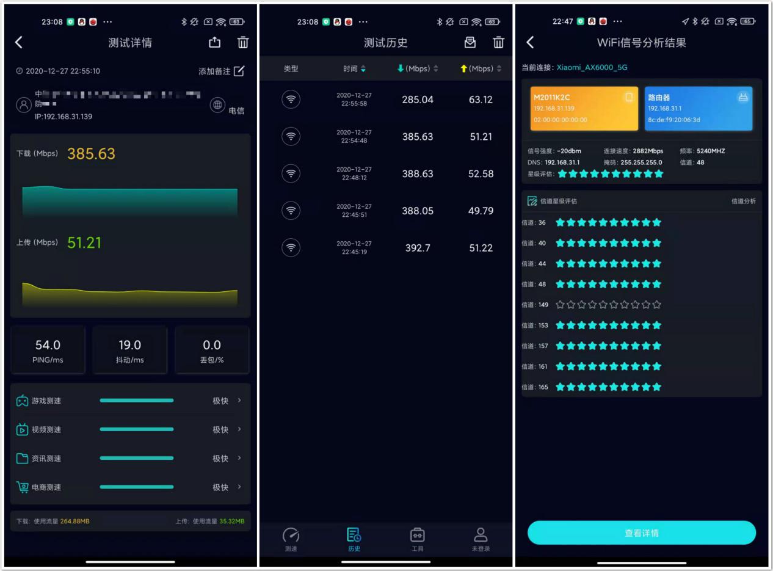
Task: Click the 电信 carrier globe icon
Action: [218, 104]
